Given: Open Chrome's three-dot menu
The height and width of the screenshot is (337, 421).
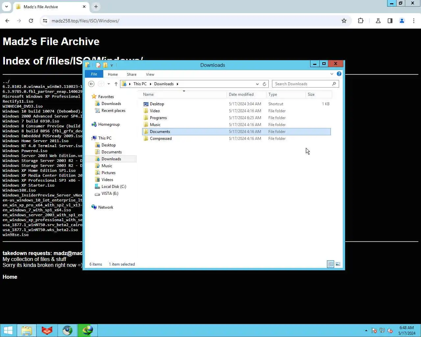Looking at the screenshot, I should pyautogui.click(x=414, y=21).
